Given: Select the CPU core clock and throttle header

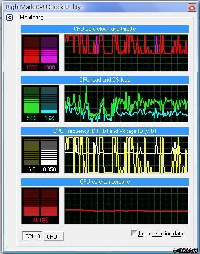Looking at the screenshot, I should [x=105, y=29].
